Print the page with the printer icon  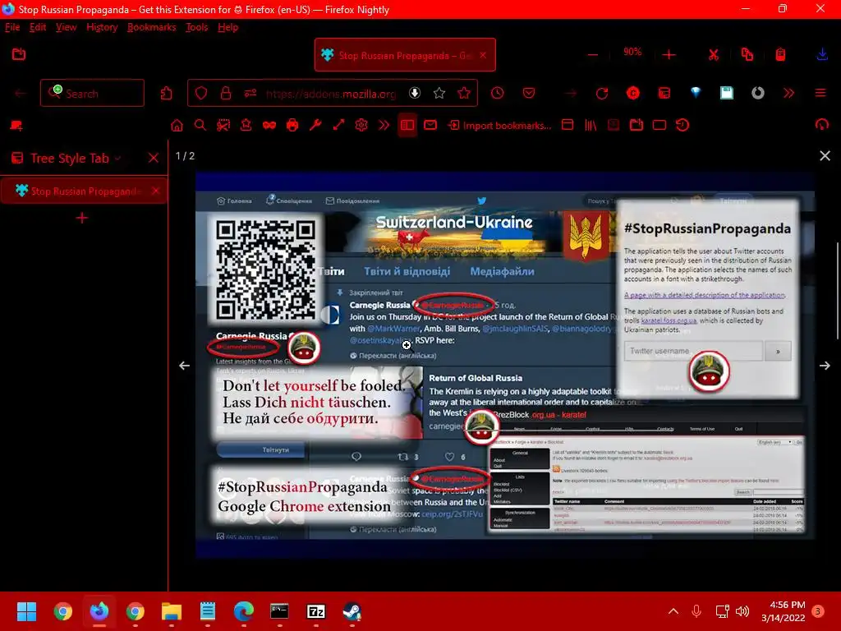pyautogui.click(x=292, y=126)
